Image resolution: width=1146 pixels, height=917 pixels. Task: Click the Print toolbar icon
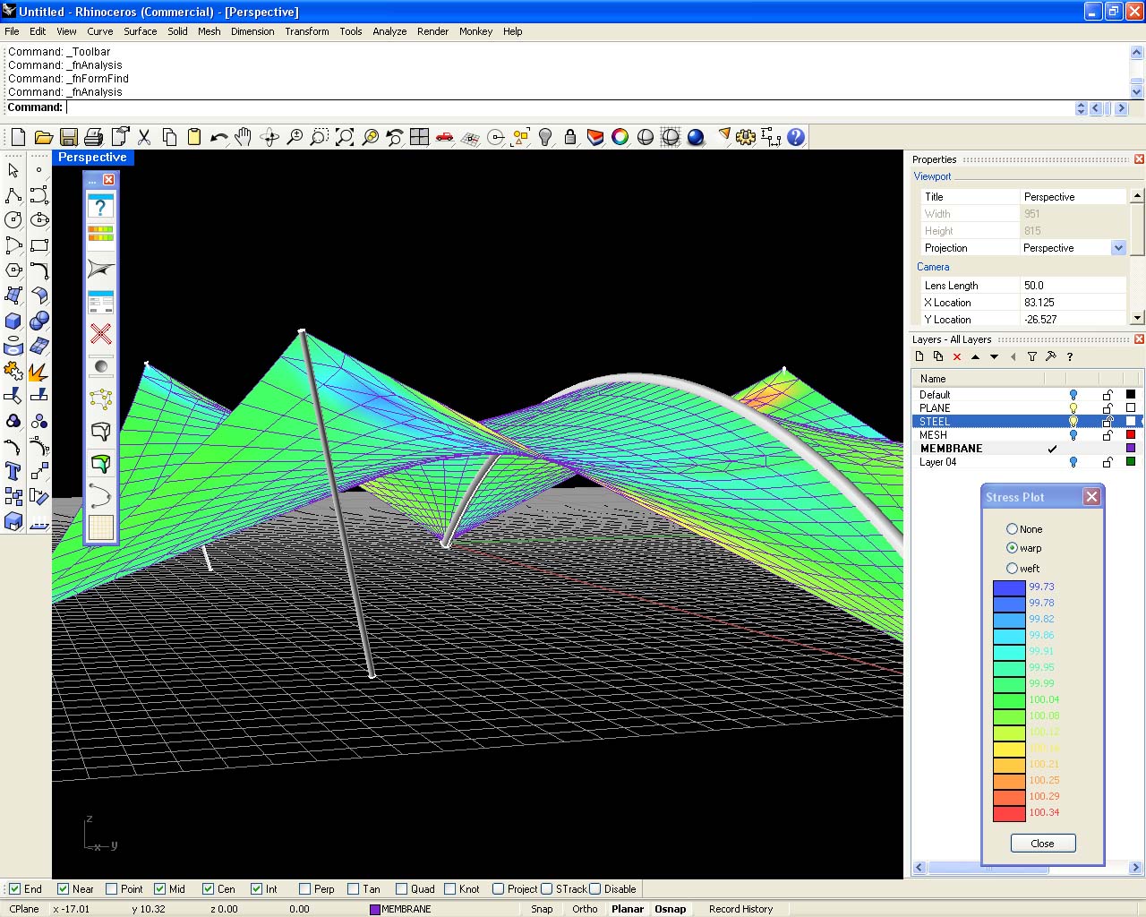(x=93, y=137)
